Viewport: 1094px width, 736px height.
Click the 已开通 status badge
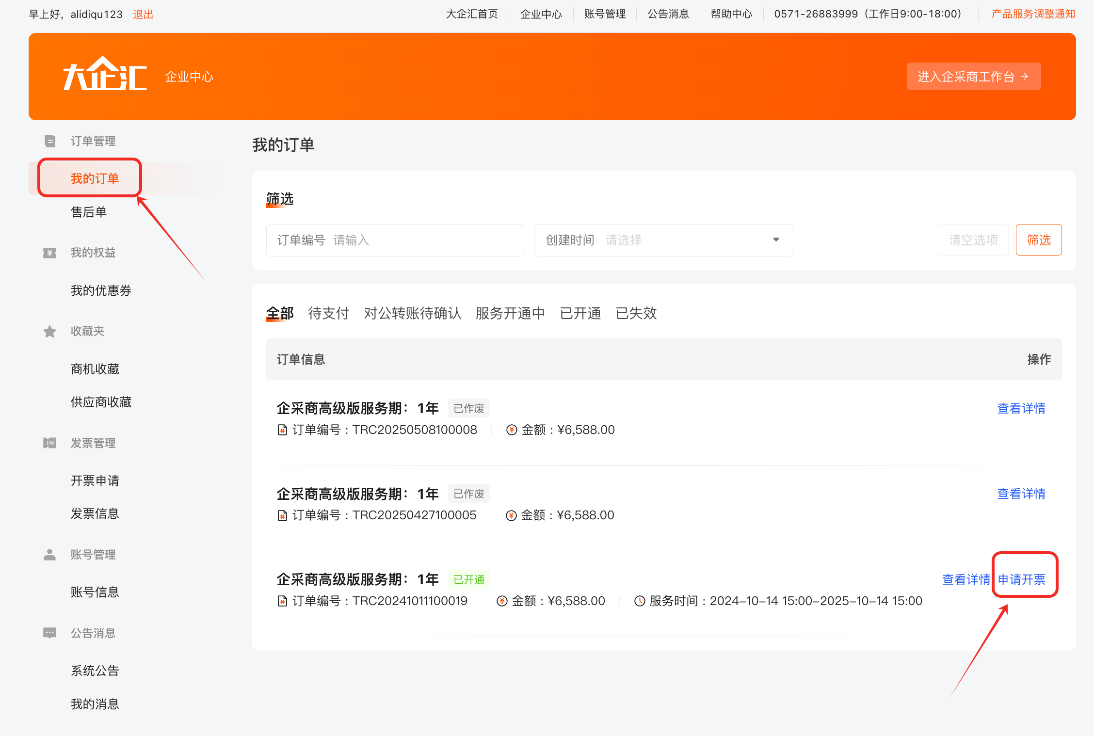coord(469,580)
